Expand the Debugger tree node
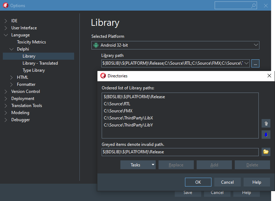275x201 pixels. click(x=6, y=120)
